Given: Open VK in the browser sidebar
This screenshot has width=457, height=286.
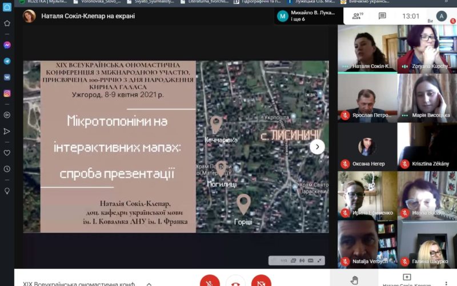Looking at the screenshot, I should point(7,77).
